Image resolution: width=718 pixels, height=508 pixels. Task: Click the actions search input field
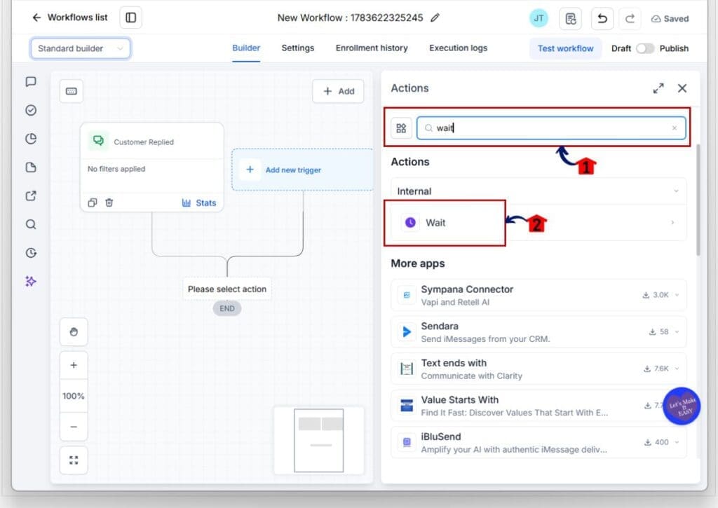[551, 128]
